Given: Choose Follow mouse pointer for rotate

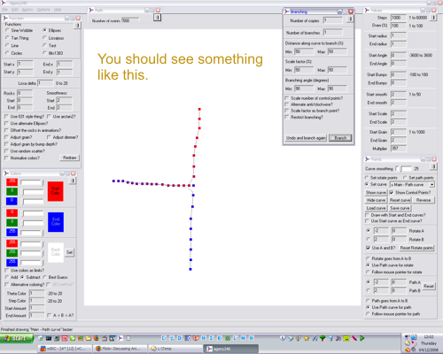Looking at the screenshot, I should tap(368, 272).
